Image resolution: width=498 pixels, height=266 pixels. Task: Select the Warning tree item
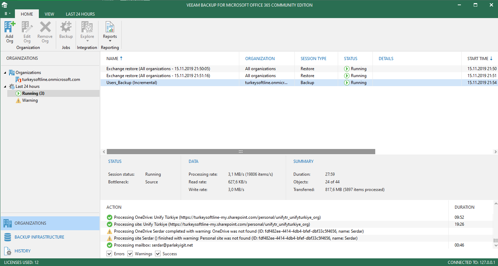30,100
